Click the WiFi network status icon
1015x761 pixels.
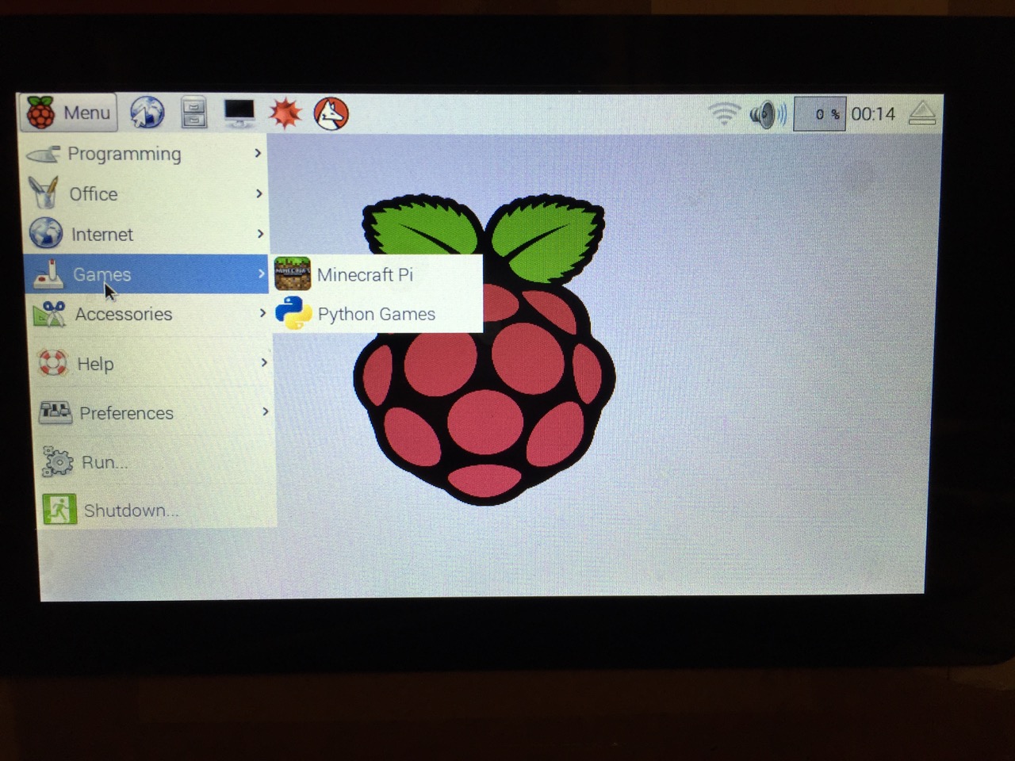pos(723,114)
